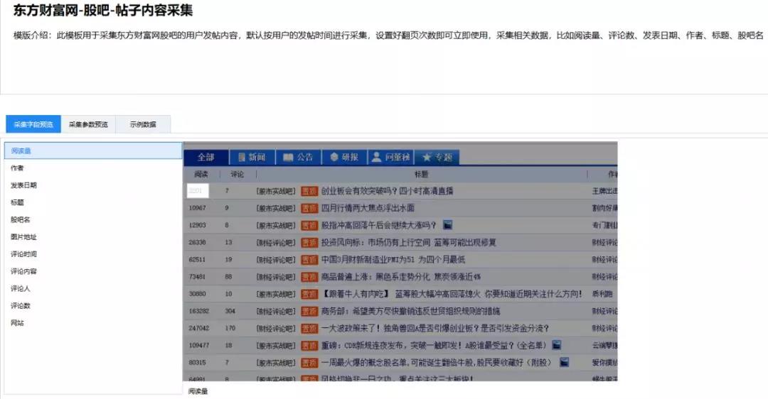Click read count 62511
This screenshot has height=399, width=768.
click(198, 260)
